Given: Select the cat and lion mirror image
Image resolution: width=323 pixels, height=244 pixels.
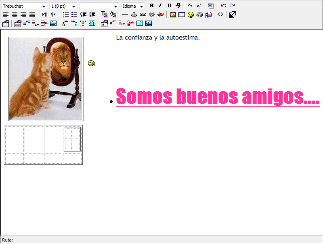Looking at the screenshot, I should point(46,79).
